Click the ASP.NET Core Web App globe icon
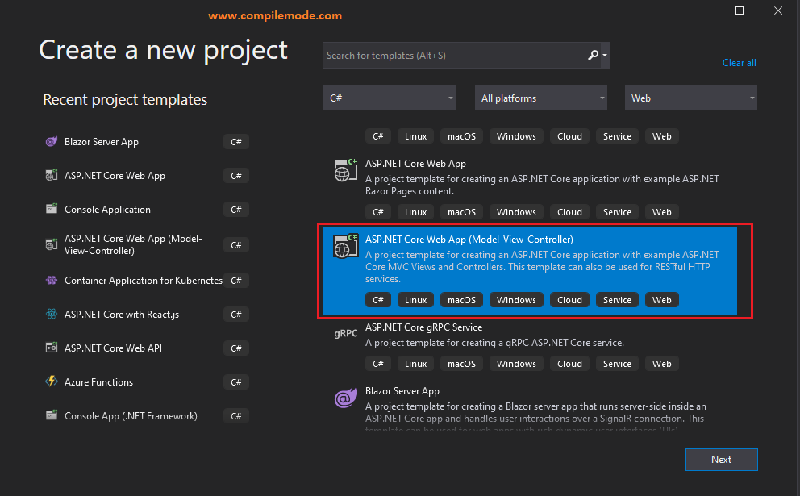The height and width of the screenshot is (496, 800). (345, 170)
